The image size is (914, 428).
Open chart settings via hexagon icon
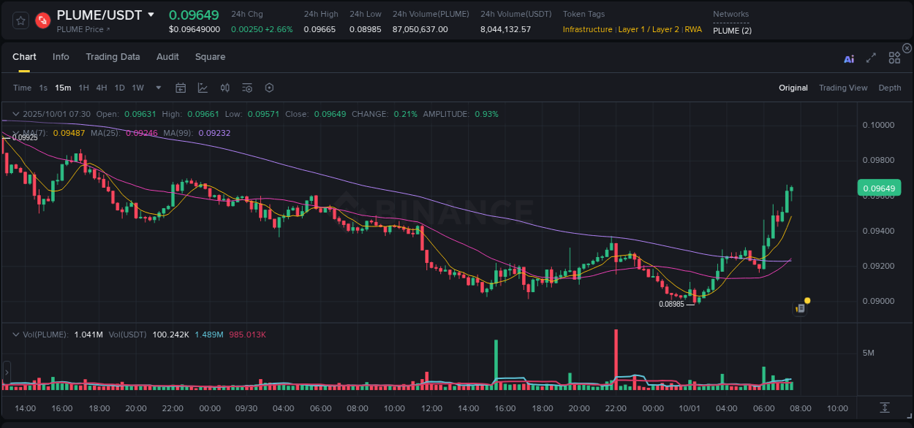coord(269,88)
